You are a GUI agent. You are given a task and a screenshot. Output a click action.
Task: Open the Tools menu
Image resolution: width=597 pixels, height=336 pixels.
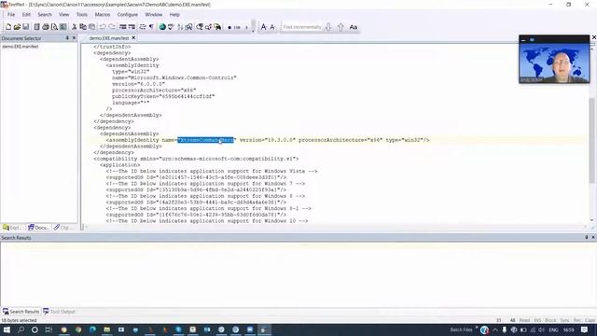[x=82, y=15]
